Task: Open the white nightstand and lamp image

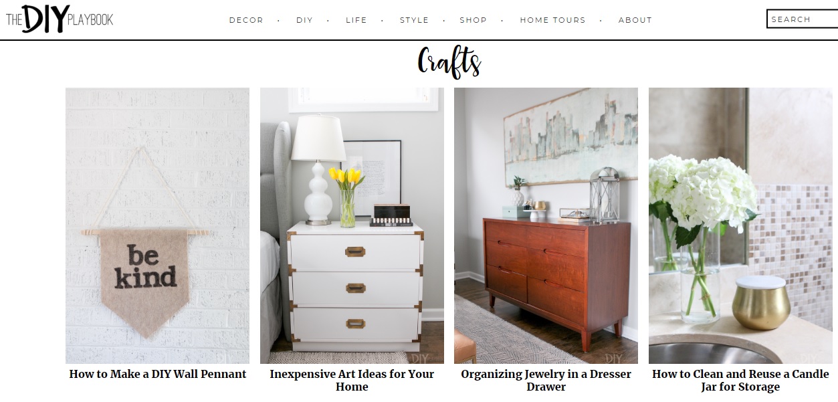Action: (352, 225)
